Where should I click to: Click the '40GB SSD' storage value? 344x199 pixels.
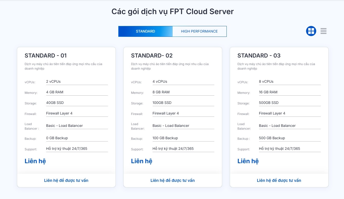point(55,103)
